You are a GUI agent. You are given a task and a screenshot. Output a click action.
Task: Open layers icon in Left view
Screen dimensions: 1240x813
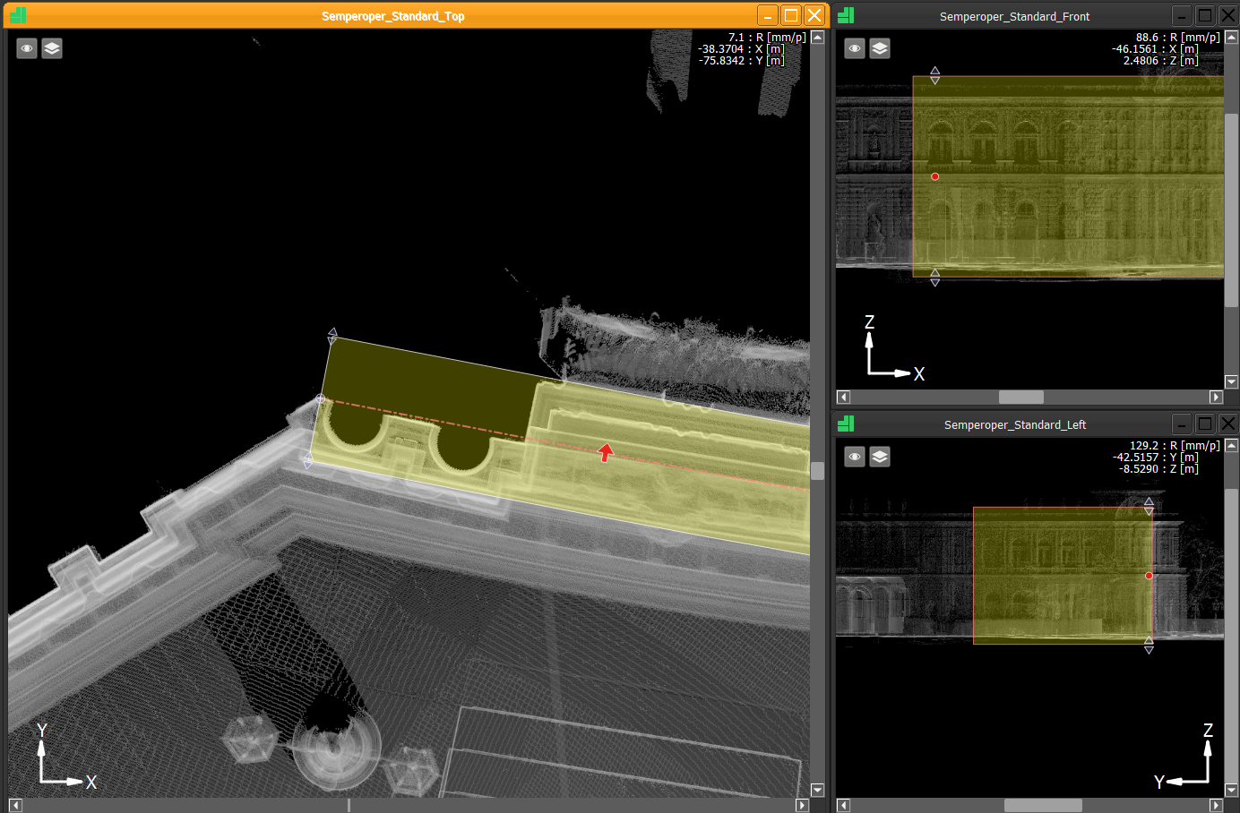click(x=880, y=457)
